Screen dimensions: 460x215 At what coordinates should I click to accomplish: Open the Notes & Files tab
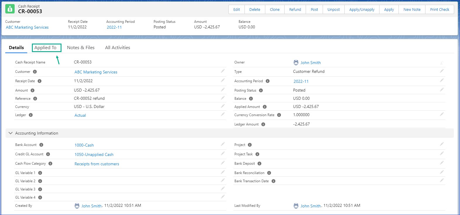click(81, 48)
